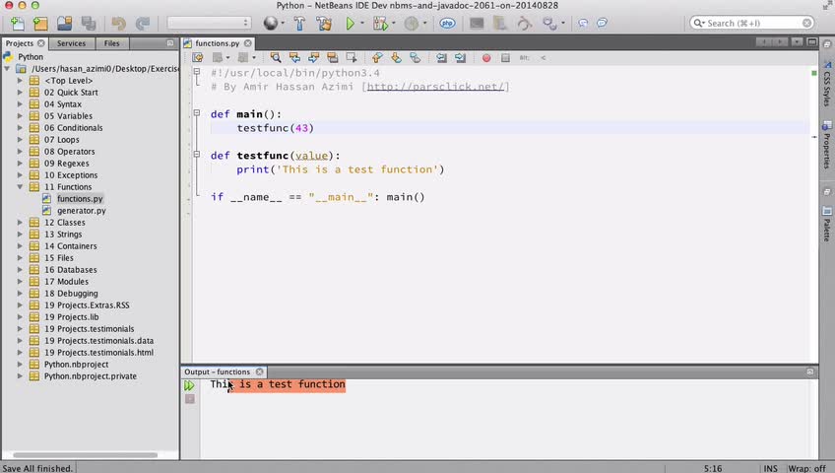835x473 pixels.
Task: Select the 09 Regexes folder
Action: 67,163
